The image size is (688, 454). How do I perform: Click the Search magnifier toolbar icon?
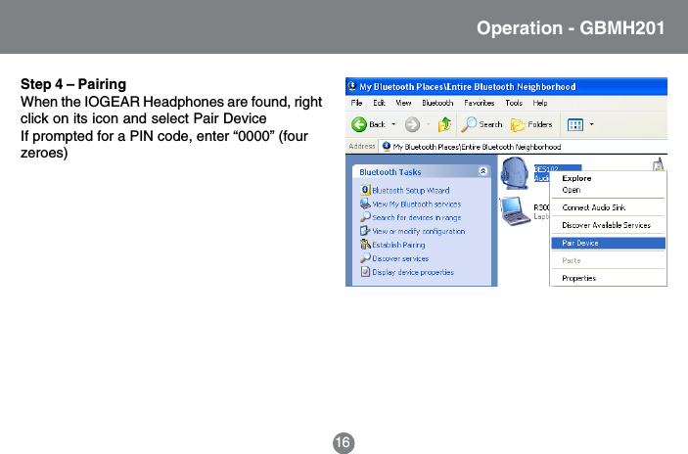point(469,124)
